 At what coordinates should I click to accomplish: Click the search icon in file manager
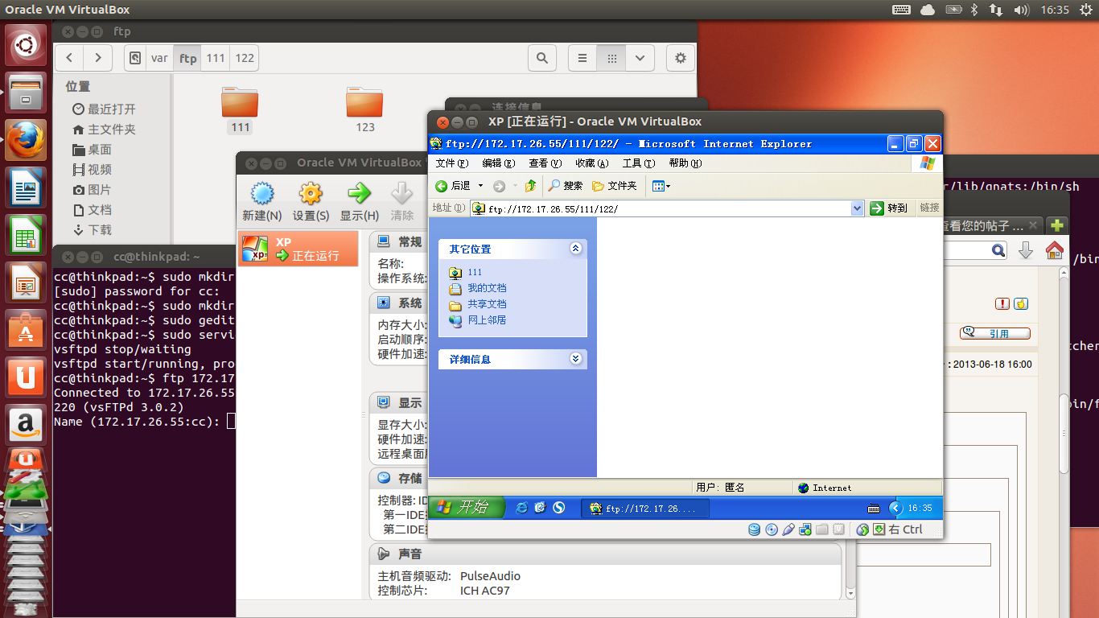tap(542, 58)
